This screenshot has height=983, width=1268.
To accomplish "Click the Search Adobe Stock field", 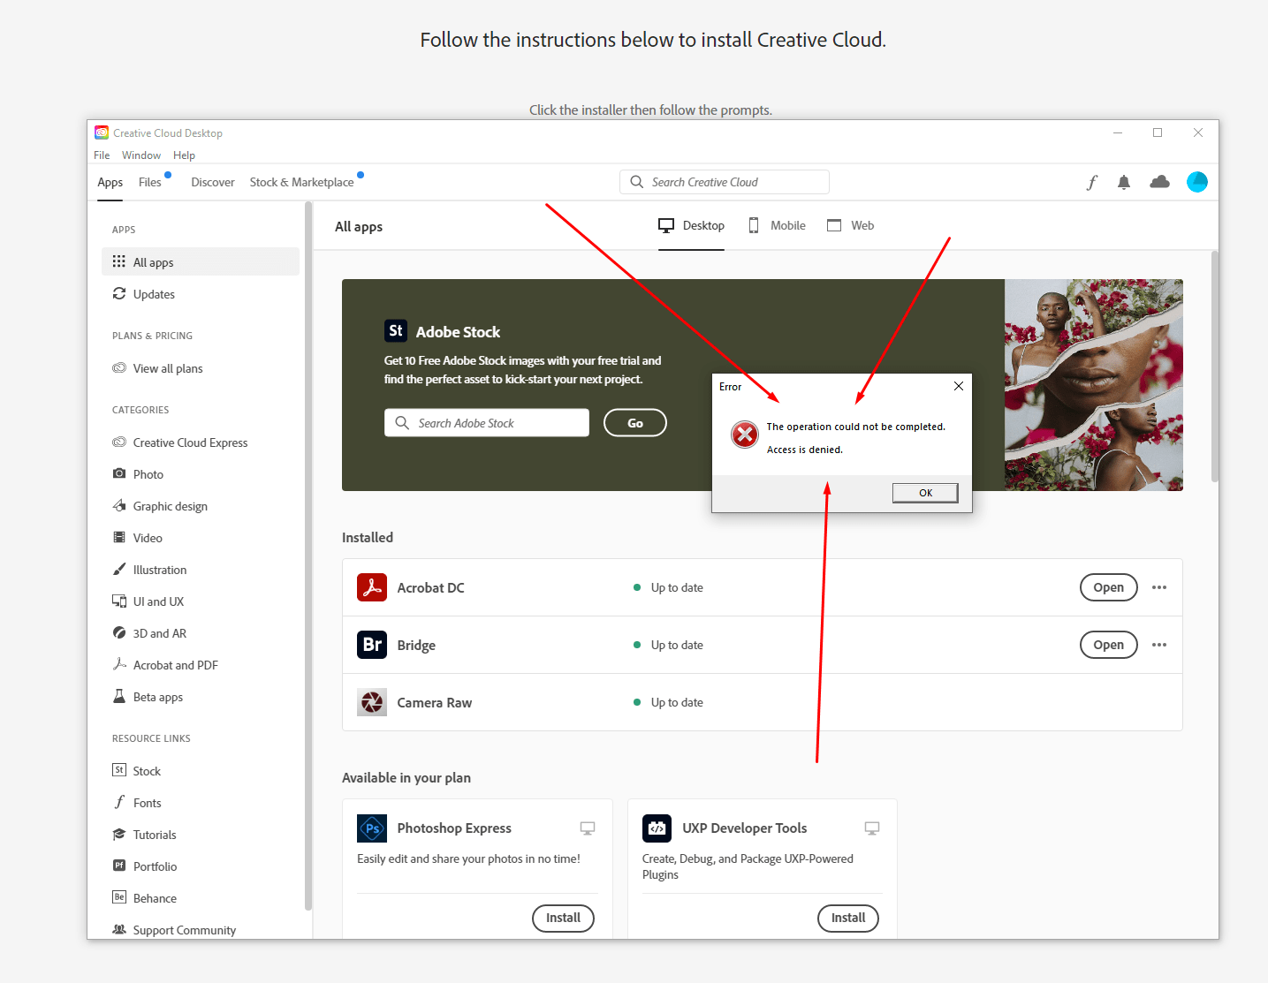I will (x=487, y=423).
